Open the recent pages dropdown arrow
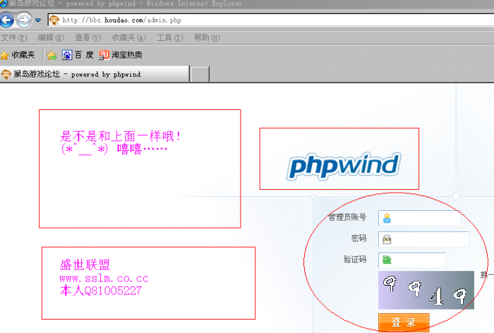Image resolution: width=494 pixels, height=333 pixels. point(38,20)
